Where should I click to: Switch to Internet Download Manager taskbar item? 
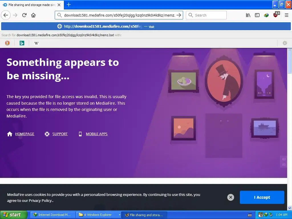[x=53, y=215]
